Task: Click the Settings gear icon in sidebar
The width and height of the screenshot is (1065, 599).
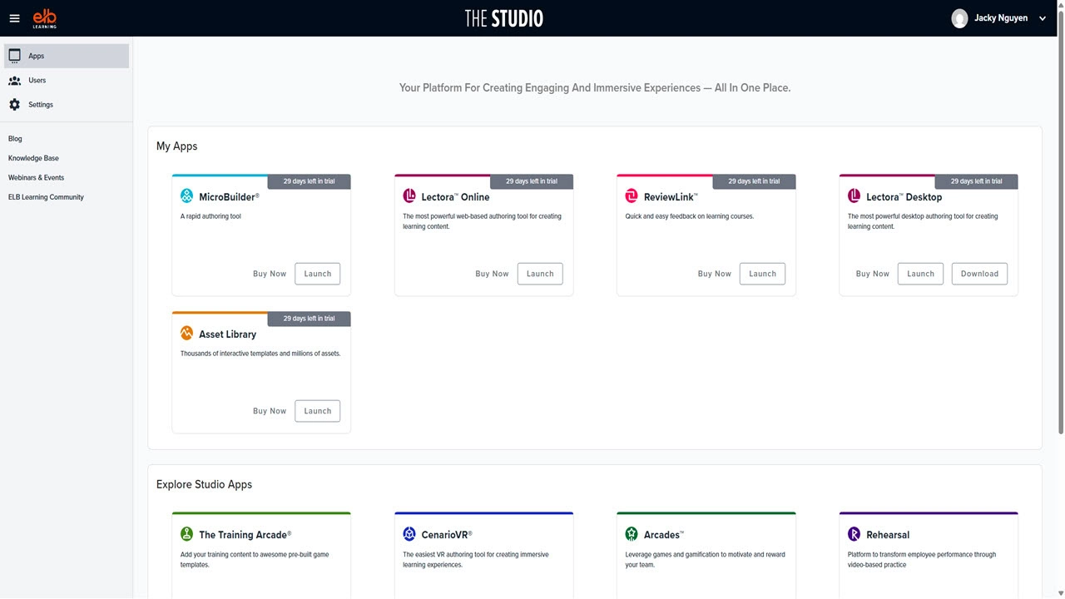Action: tap(14, 105)
